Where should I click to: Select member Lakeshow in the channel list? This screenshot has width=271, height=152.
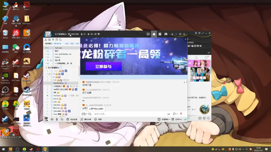(61, 105)
